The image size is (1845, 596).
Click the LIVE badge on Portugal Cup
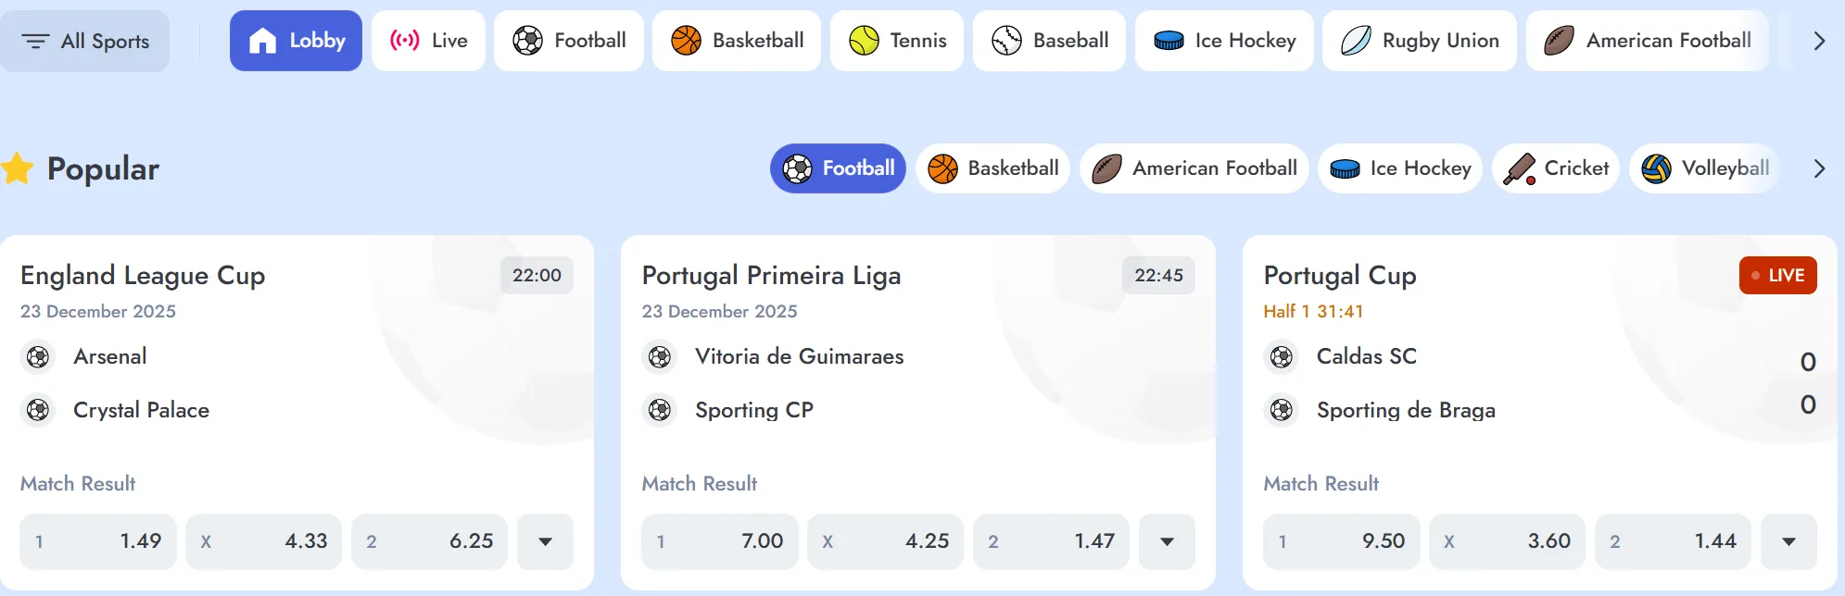1776,275
